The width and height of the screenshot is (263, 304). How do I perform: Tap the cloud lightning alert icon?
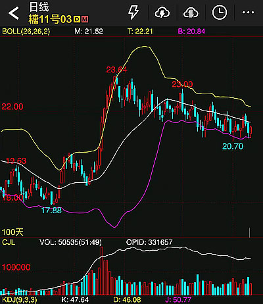(x=162, y=13)
